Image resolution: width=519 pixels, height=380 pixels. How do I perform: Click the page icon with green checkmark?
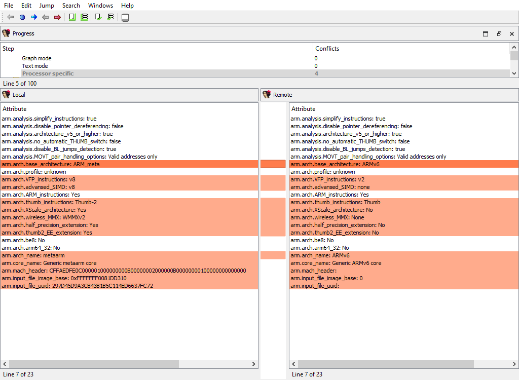[98, 17]
